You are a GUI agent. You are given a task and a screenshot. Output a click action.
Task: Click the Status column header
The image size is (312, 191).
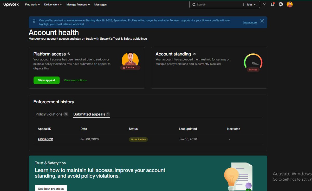pyautogui.click(x=133, y=129)
